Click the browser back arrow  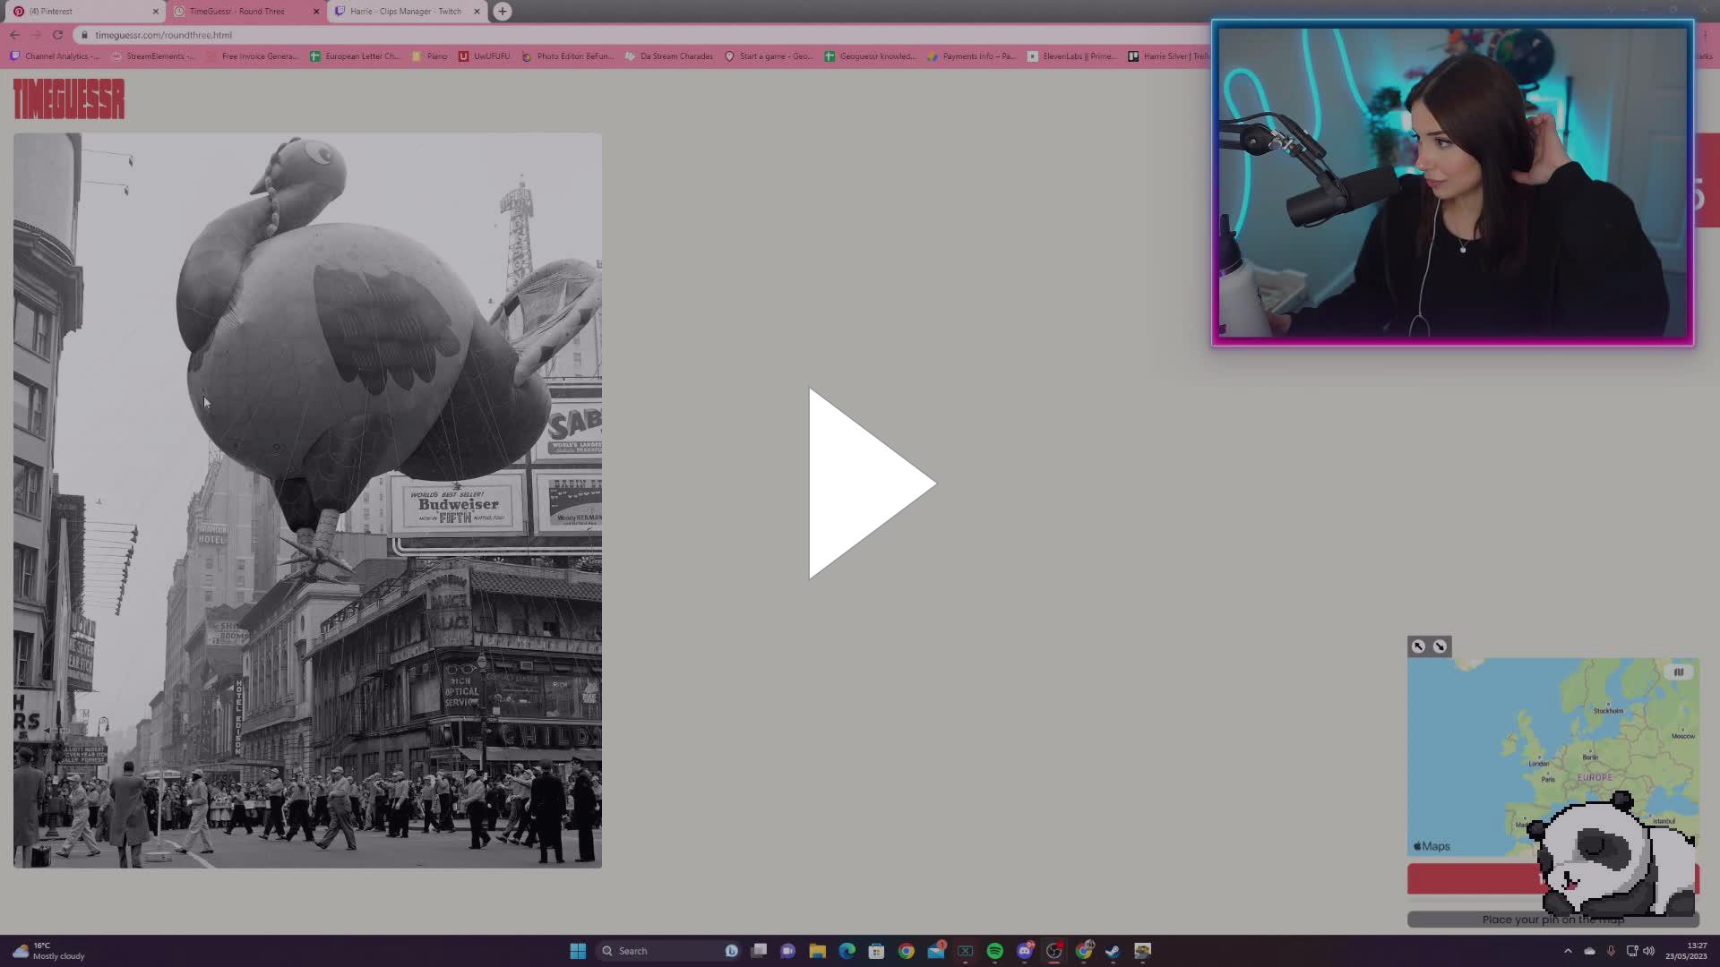pos(14,34)
